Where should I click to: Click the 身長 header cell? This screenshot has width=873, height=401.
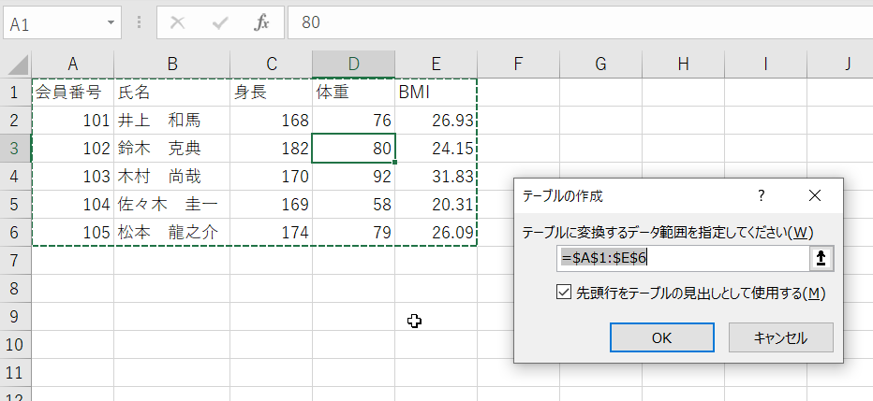tap(271, 93)
